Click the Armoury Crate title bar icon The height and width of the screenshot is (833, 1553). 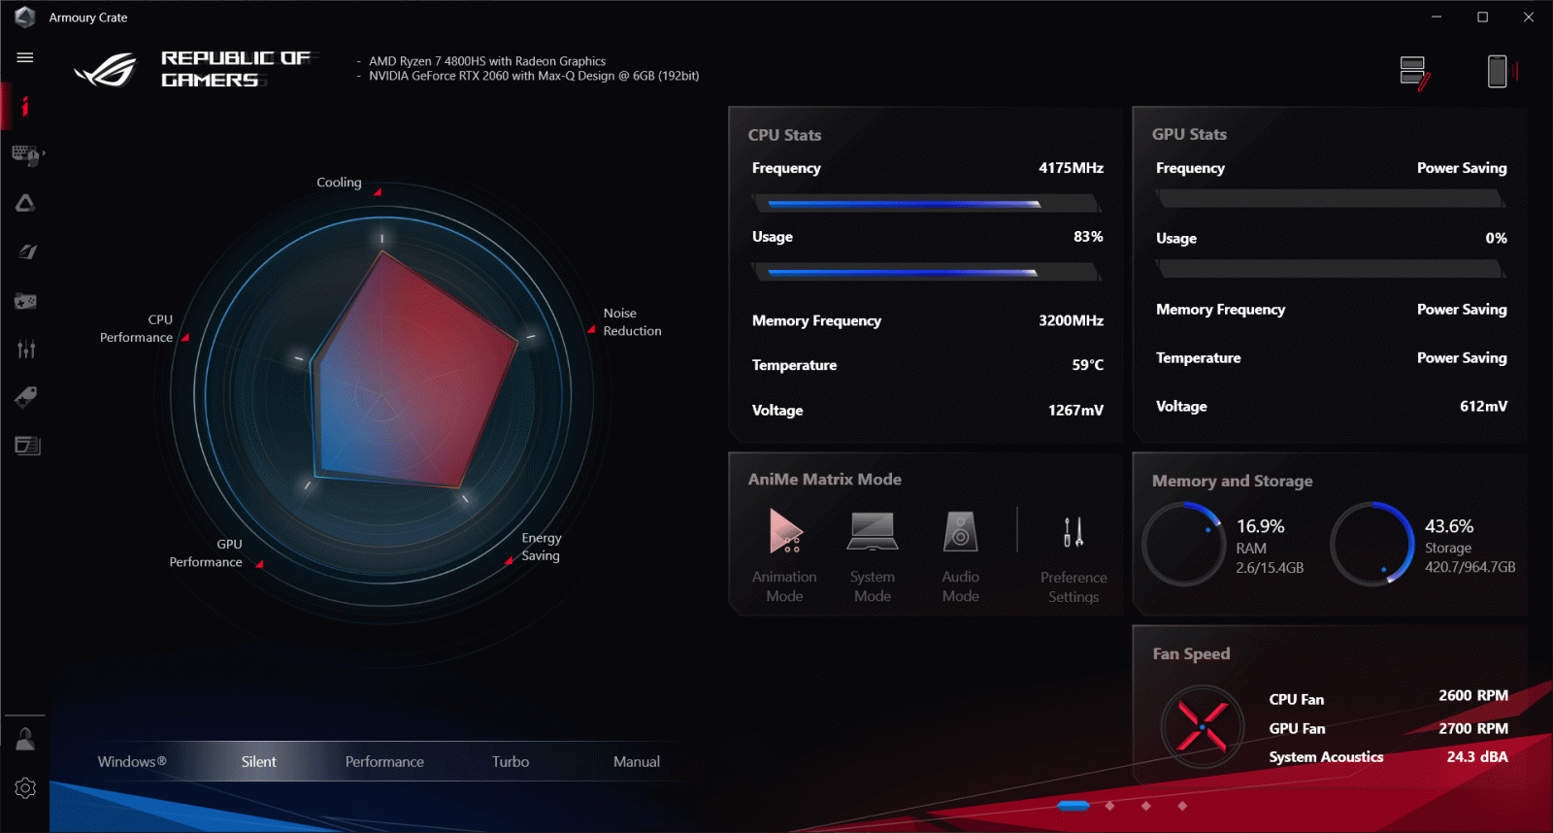pyautogui.click(x=25, y=17)
